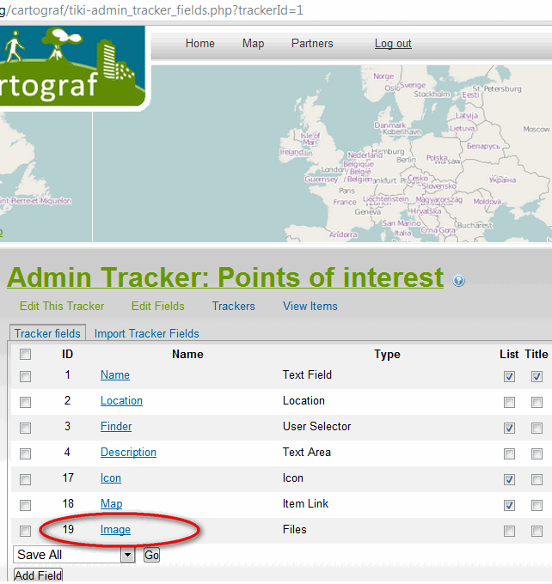Screen dimensions: 552x584
Task: Select the Tracker fields tab
Action: (47, 333)
